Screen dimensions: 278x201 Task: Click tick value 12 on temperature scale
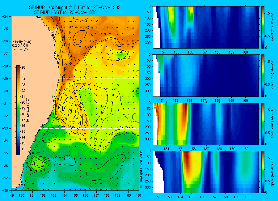pos(23,149)
